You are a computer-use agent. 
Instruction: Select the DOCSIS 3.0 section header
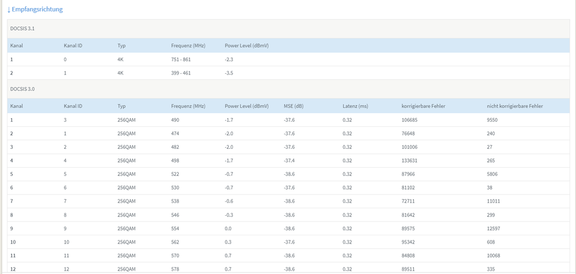pyautogui.click(x=22, y=89)
